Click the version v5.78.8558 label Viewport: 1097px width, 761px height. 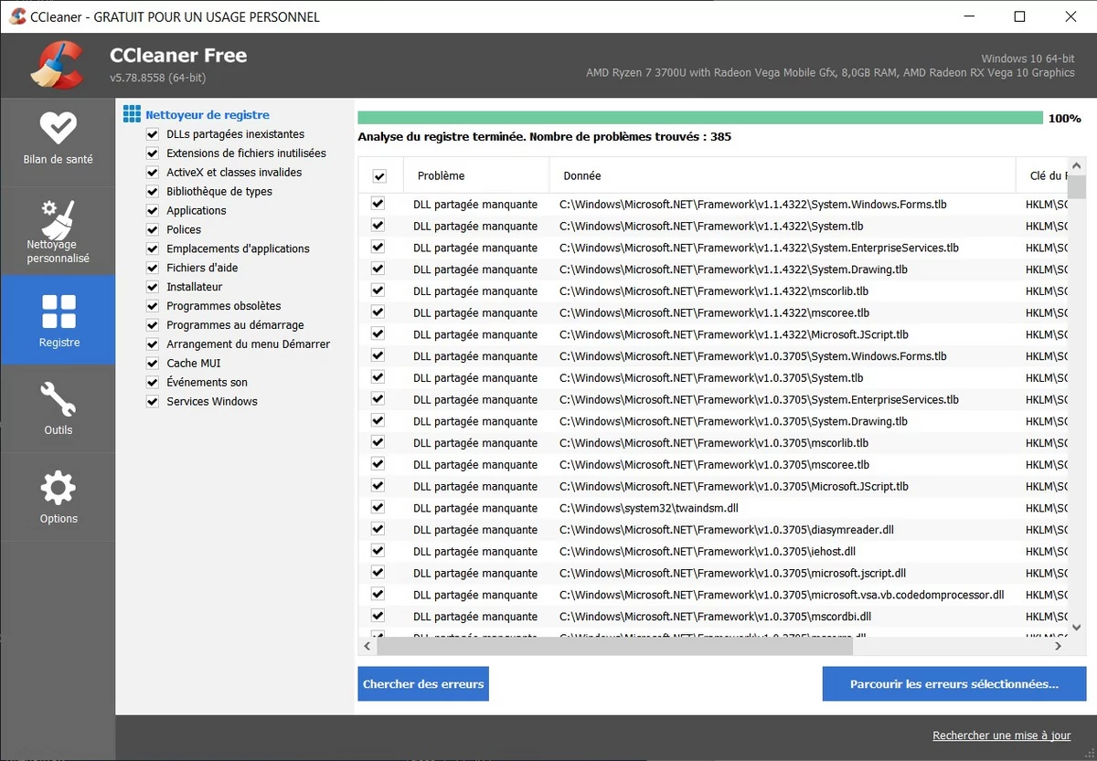coord(157,78)
